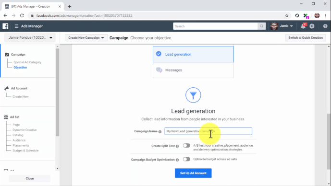The image size is (331, 186).
Task: Go to Special Ad Category in sidebar
Action: point(27,62)
